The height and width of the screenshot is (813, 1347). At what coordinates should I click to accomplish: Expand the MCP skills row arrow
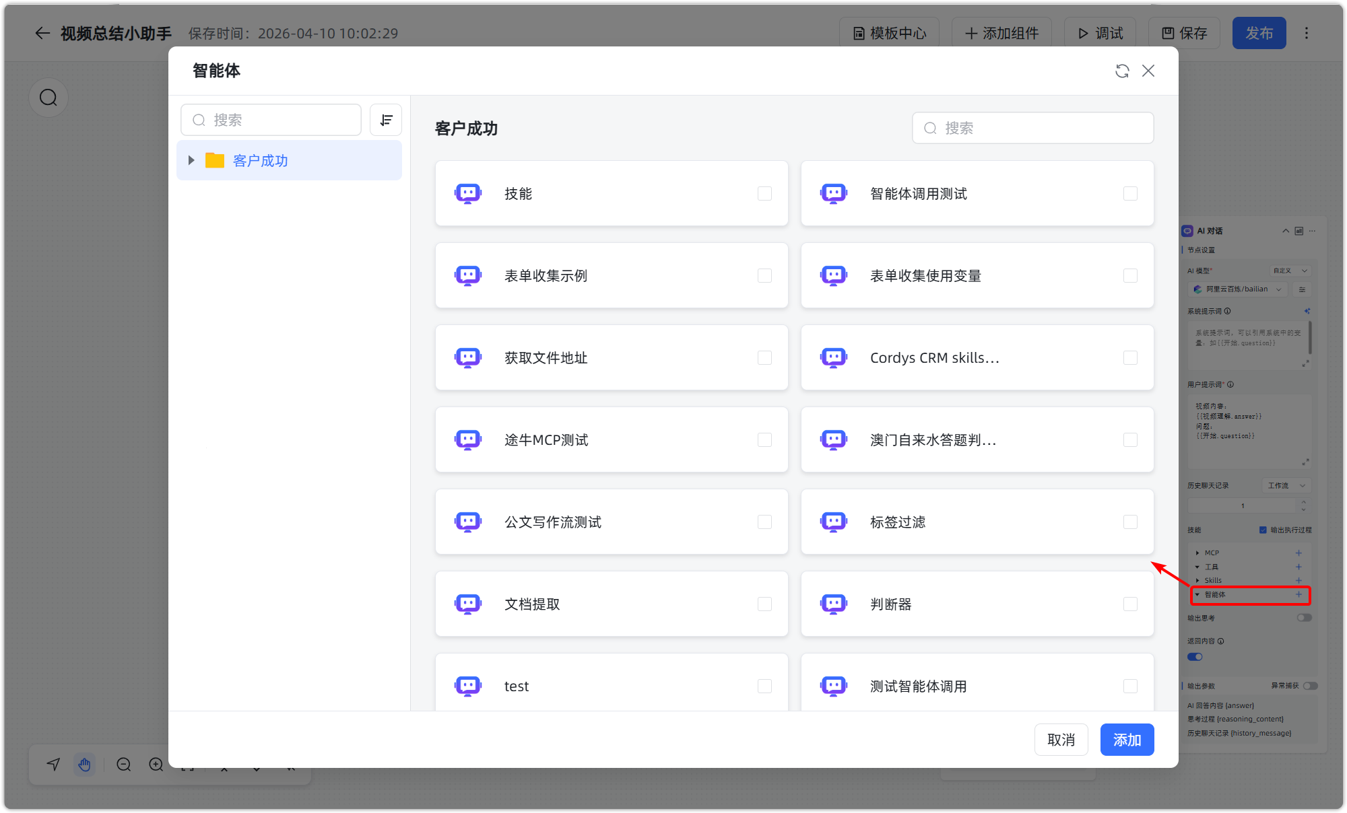[1197, 553]
